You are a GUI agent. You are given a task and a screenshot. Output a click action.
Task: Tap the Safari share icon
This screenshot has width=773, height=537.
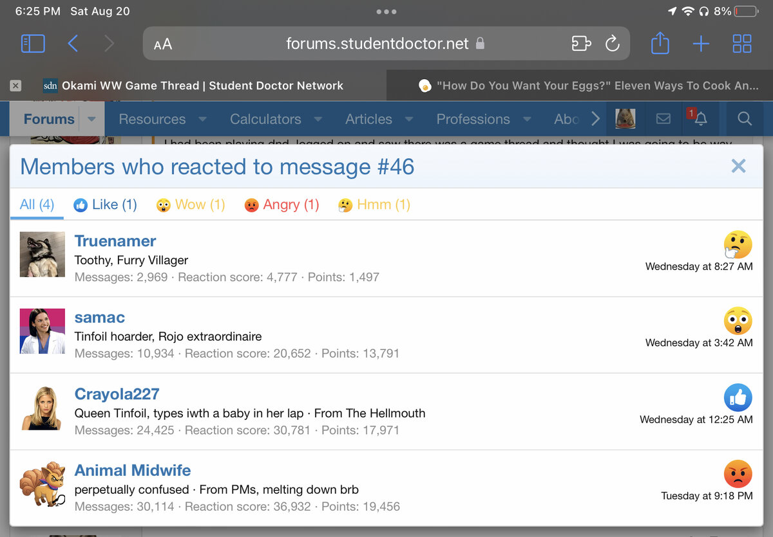[660, 44]
